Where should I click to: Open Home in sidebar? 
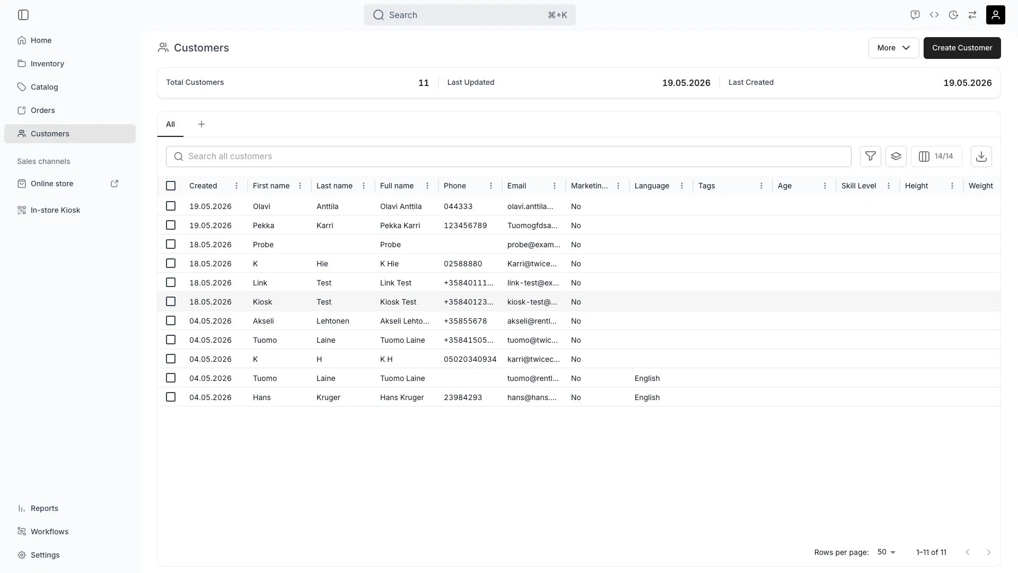click(x=70, y=40)
